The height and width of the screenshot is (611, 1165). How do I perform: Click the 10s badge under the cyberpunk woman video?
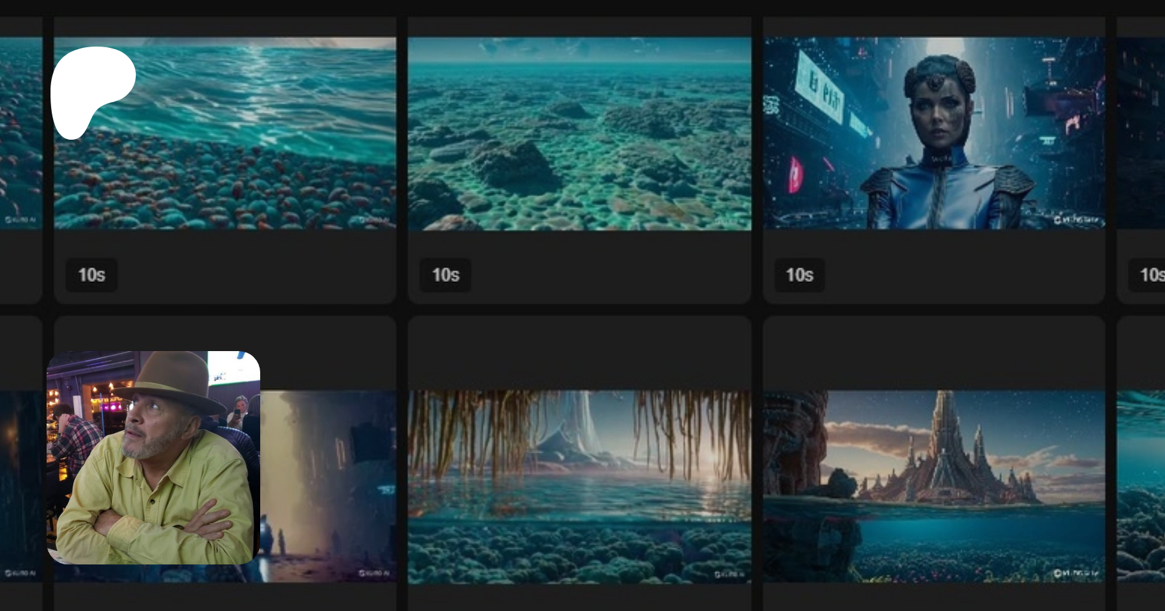pyautogui.click(x=799, y=275)
